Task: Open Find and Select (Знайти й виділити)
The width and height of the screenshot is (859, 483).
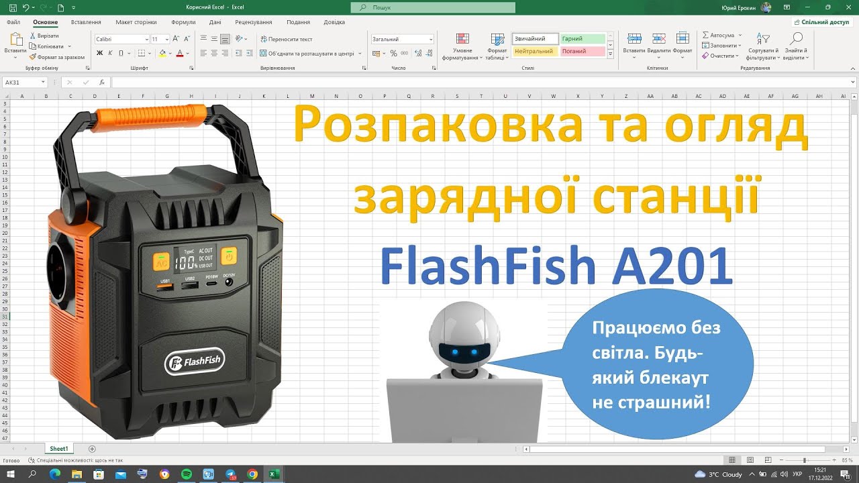Action: 797,46
